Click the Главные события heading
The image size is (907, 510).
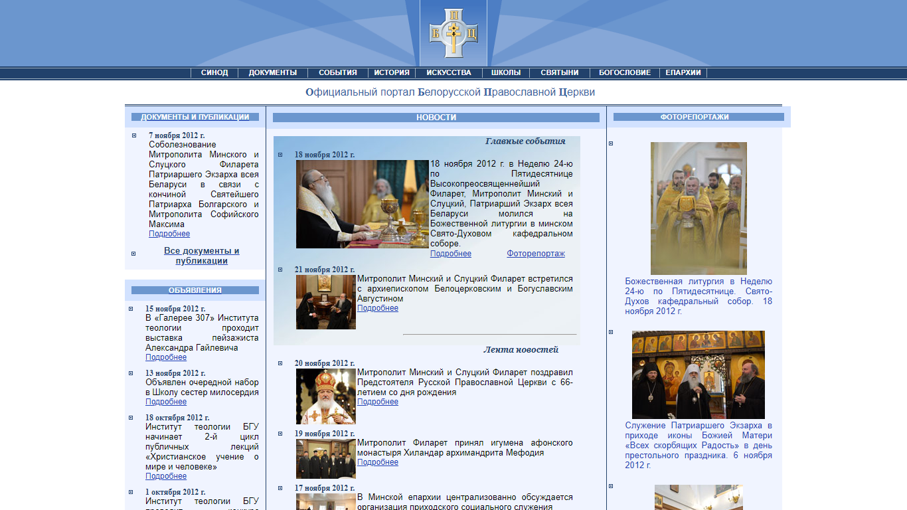point(525,141)
